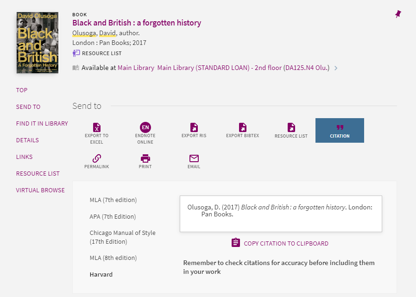Screen dimensions: 416x297
Task: Switch to APA (7th Edition) style
Action: pyautogui.click(x=113, y=216)
